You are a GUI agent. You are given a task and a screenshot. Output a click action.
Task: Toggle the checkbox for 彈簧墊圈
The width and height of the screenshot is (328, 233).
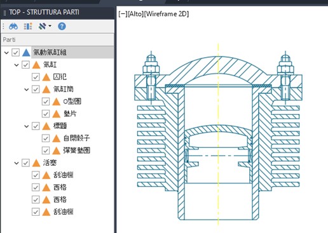tap(46, 150)
